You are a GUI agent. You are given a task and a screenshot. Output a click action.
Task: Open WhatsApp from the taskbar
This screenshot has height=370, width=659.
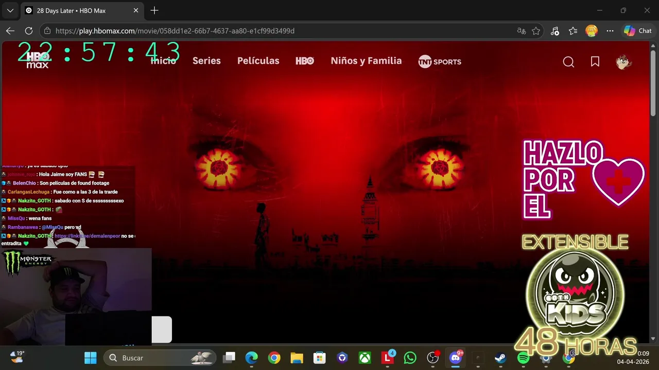coord(410,358)
